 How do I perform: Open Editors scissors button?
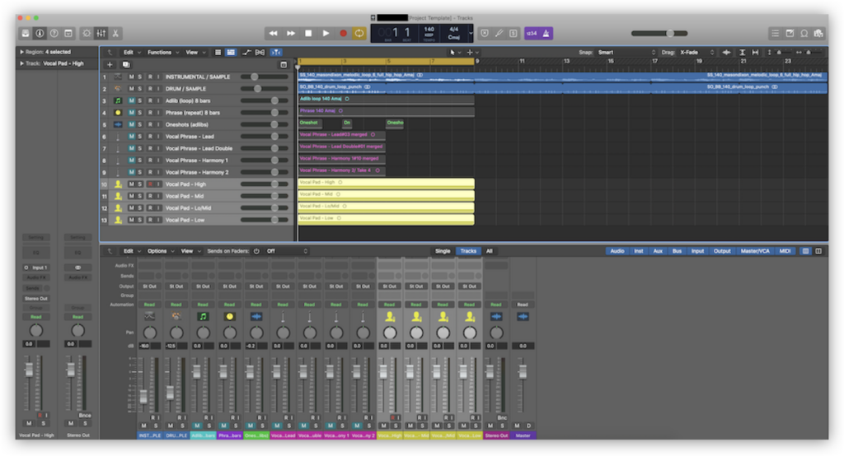[115, 34]
